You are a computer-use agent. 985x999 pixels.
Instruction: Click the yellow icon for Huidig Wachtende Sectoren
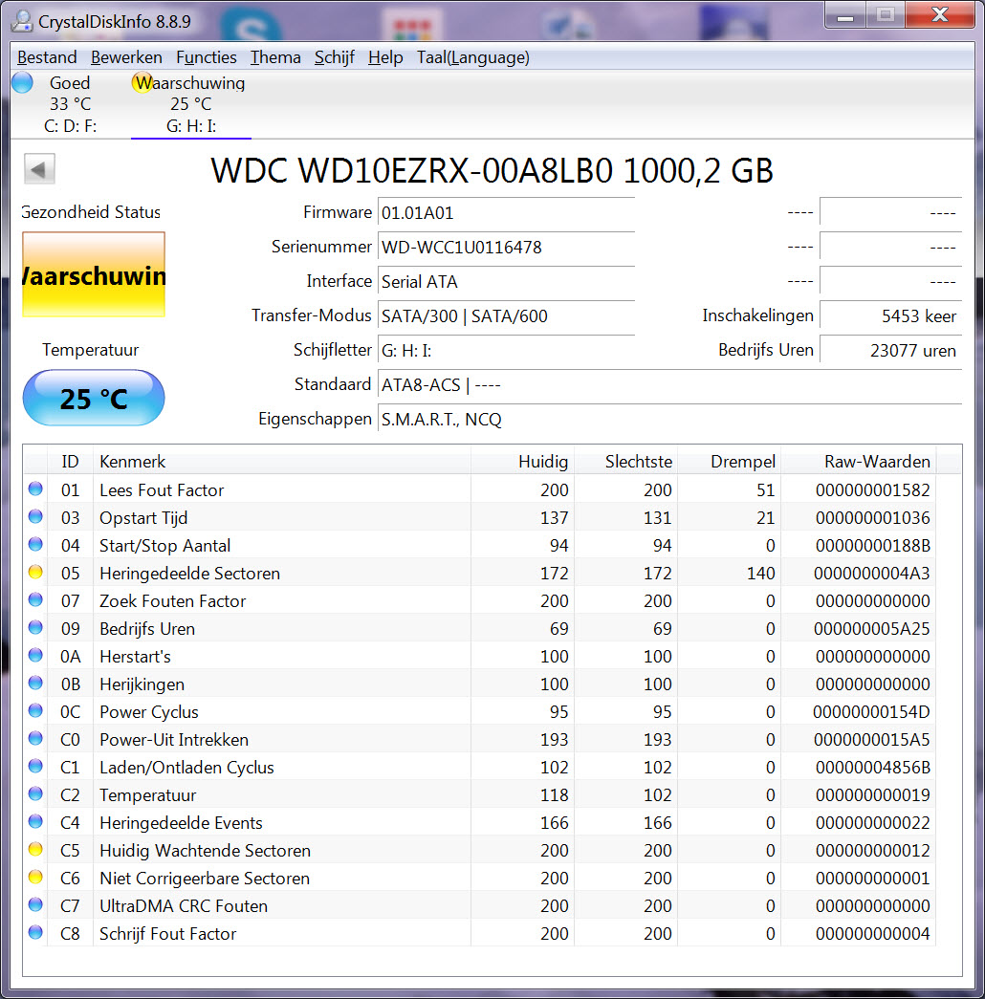pyautogui.click(x=35, y=850)
